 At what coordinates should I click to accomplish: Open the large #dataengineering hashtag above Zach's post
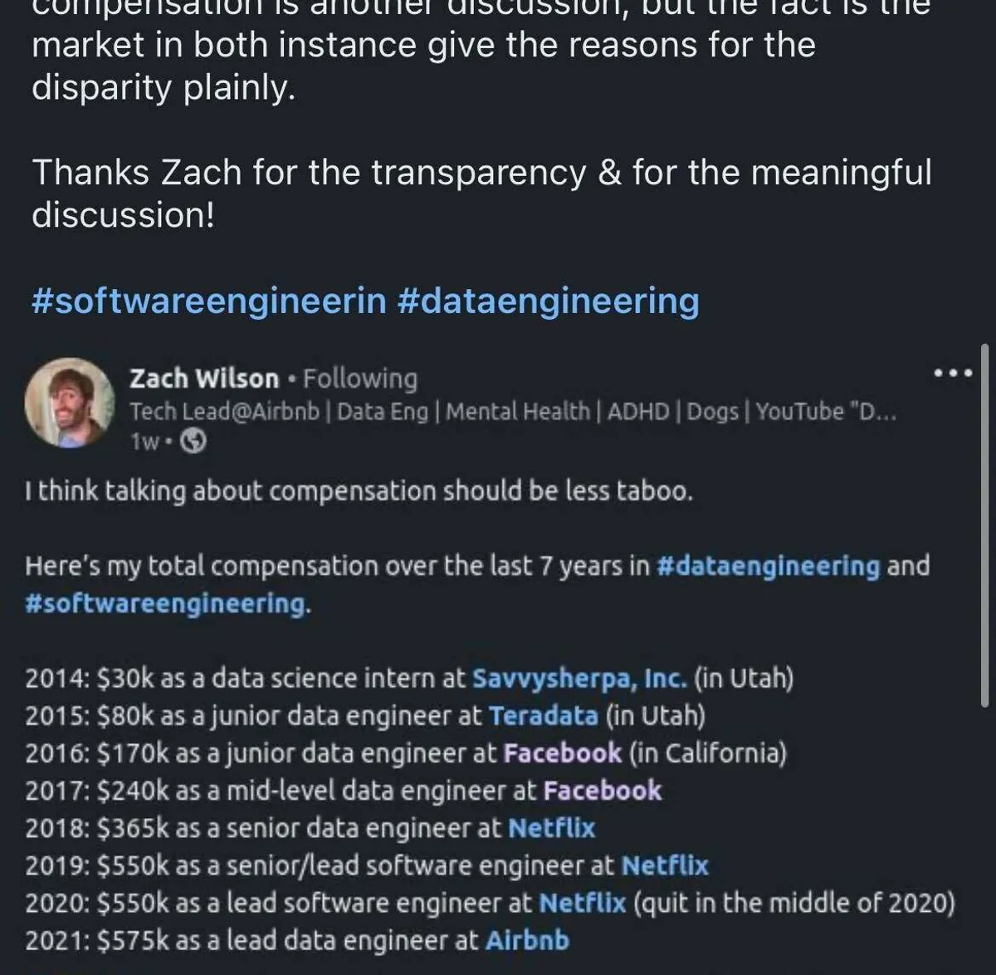pos(548,301)
